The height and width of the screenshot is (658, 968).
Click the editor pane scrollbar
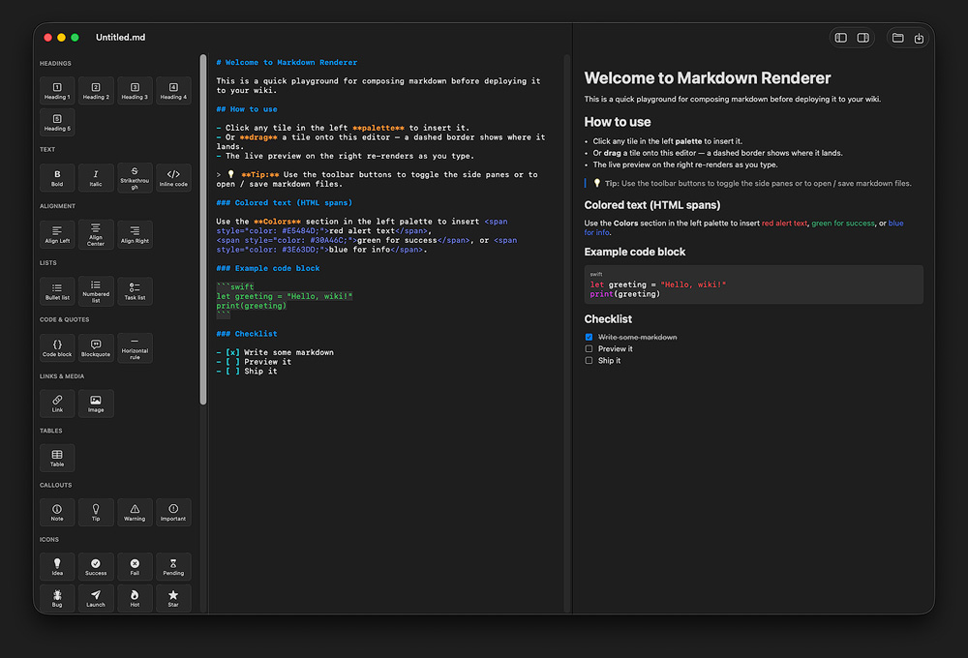tap(566, 333)
